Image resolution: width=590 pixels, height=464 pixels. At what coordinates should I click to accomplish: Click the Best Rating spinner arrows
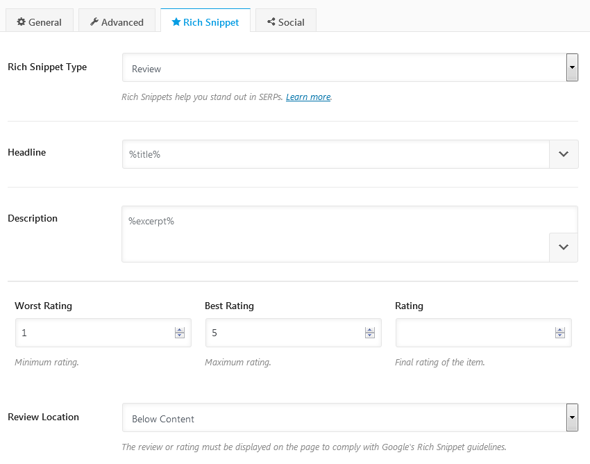[370, 333]
